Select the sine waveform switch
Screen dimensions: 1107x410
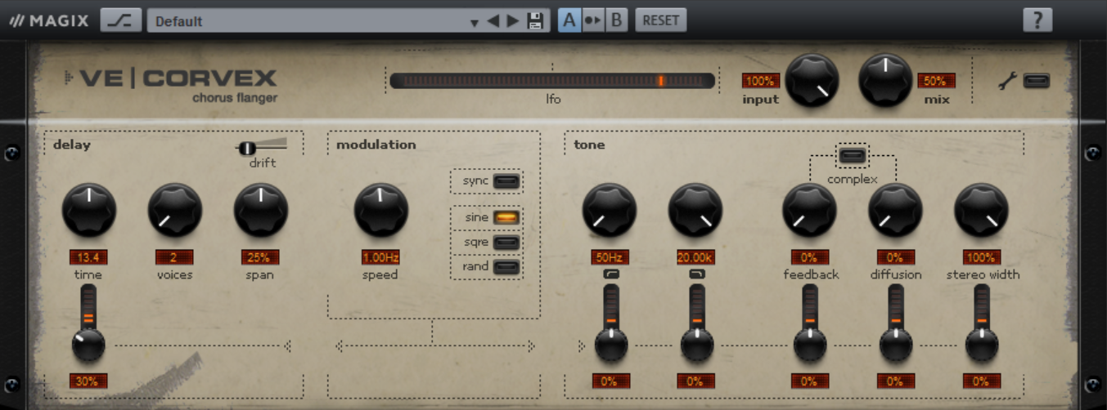click(506, 217)
